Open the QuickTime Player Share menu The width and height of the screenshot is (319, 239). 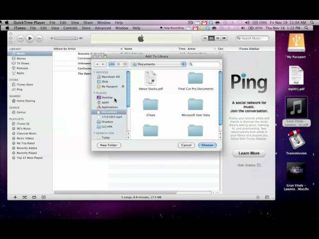click(x=88, y=22)
